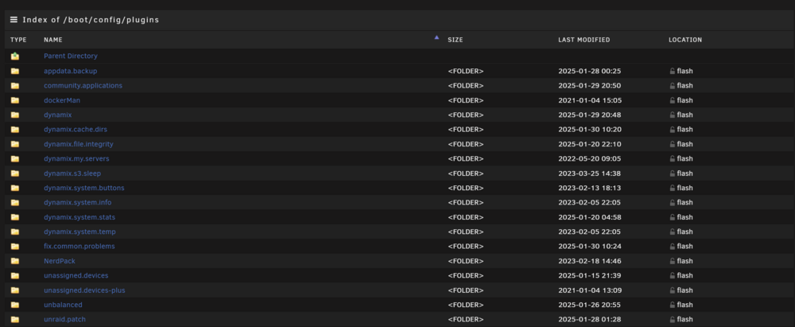Select flash location on dynamix.s3.sleep row
The width and height of the screenshot is (795, 327).
click(x=681, y=173)
